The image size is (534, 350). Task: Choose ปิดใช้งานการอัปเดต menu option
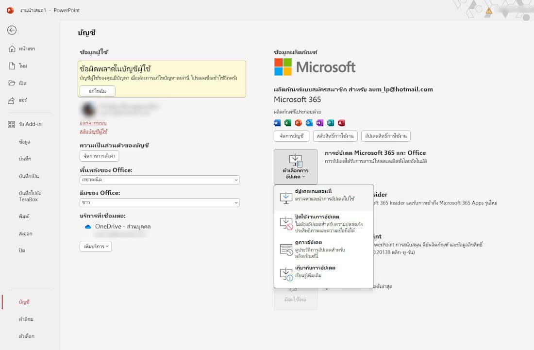click(323, 224)
